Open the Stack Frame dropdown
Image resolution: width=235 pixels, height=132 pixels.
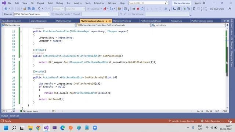(x=167, y=14)
